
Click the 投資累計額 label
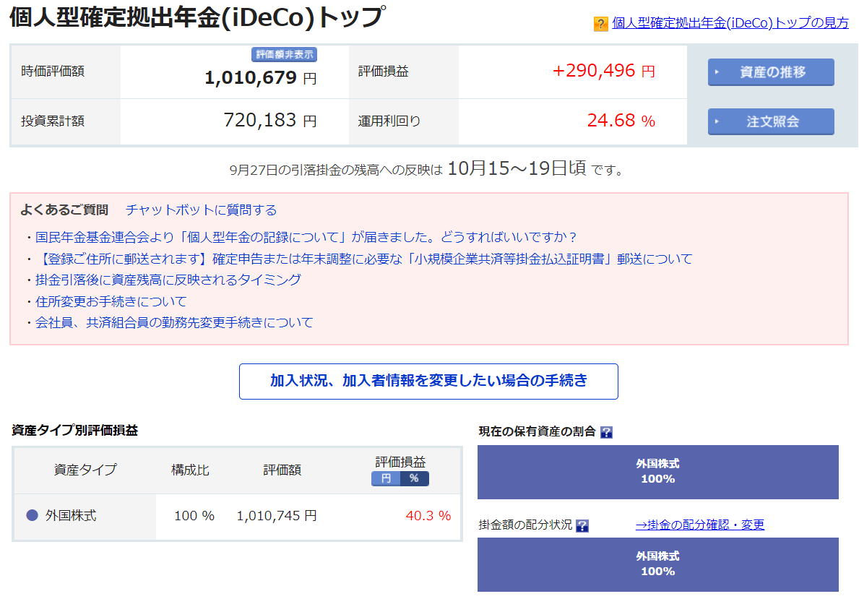click(53, 121)
